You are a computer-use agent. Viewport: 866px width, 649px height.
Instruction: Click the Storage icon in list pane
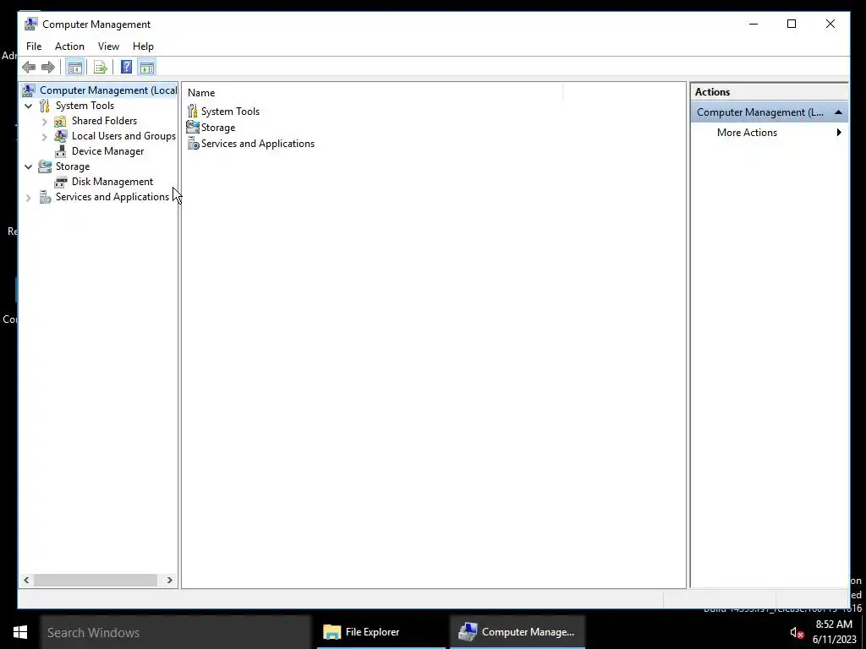[x=193, y=127]
